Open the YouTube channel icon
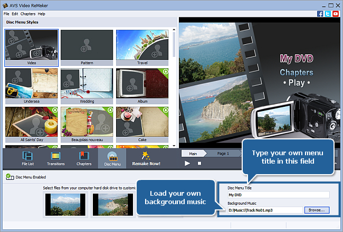 336,14
